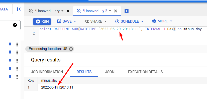Open the first three-dot menu in explorer
207x99 pixels.
17,45
